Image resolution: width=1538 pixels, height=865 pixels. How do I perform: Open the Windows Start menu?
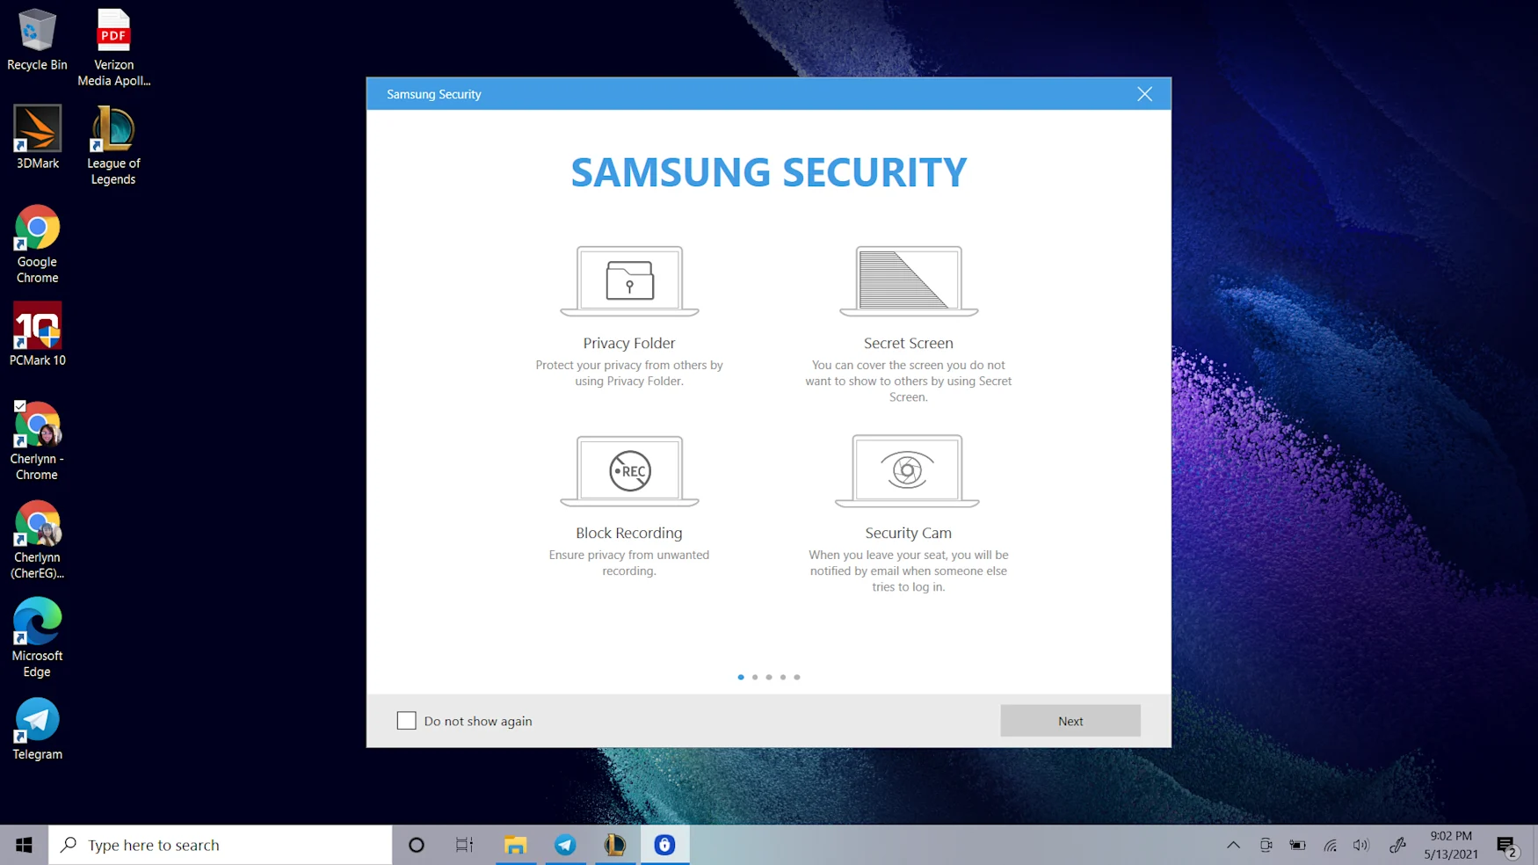(x=24, y=845)
